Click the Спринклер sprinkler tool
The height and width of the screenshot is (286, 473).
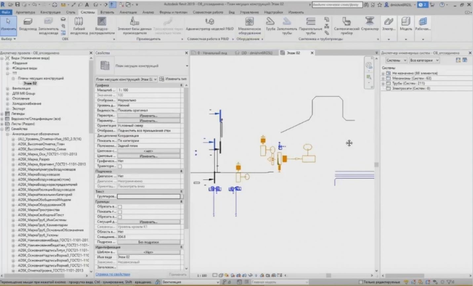click(x=370, y=24)
